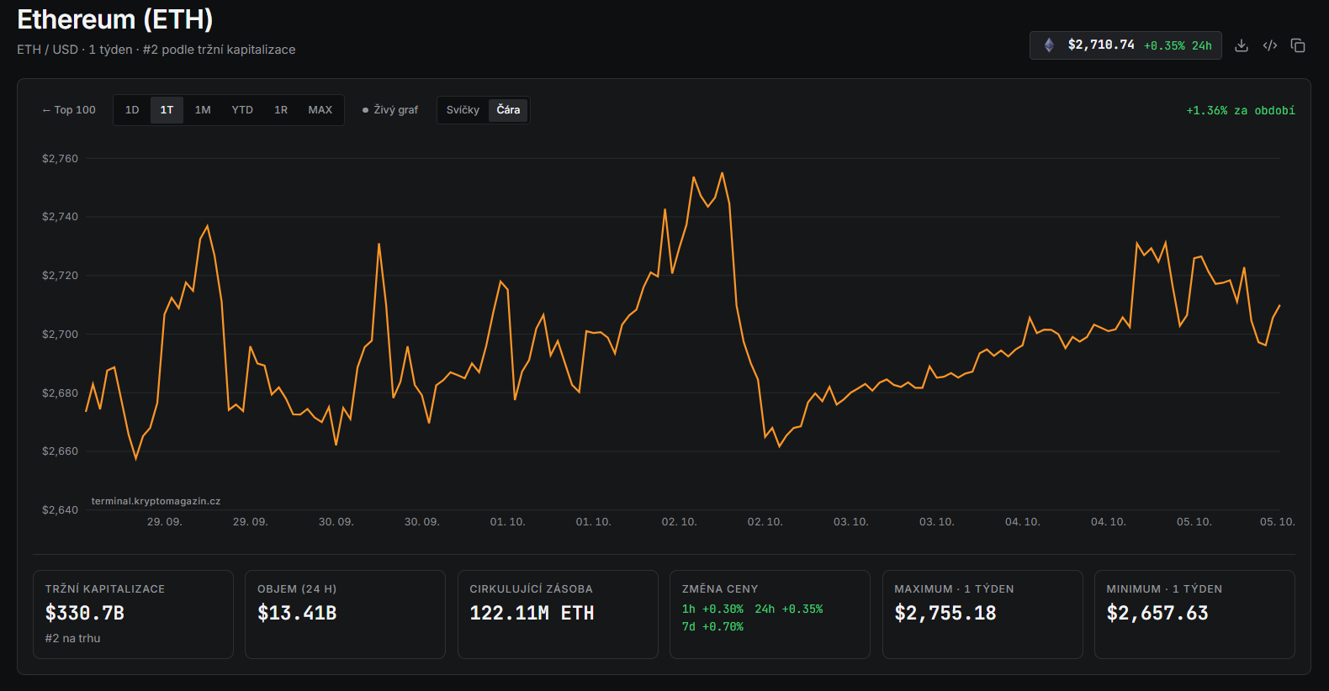Viewport: 1329px width, 691px height.
Task: Click the +1.36% za období label
Action: (x=1241, y=111)
